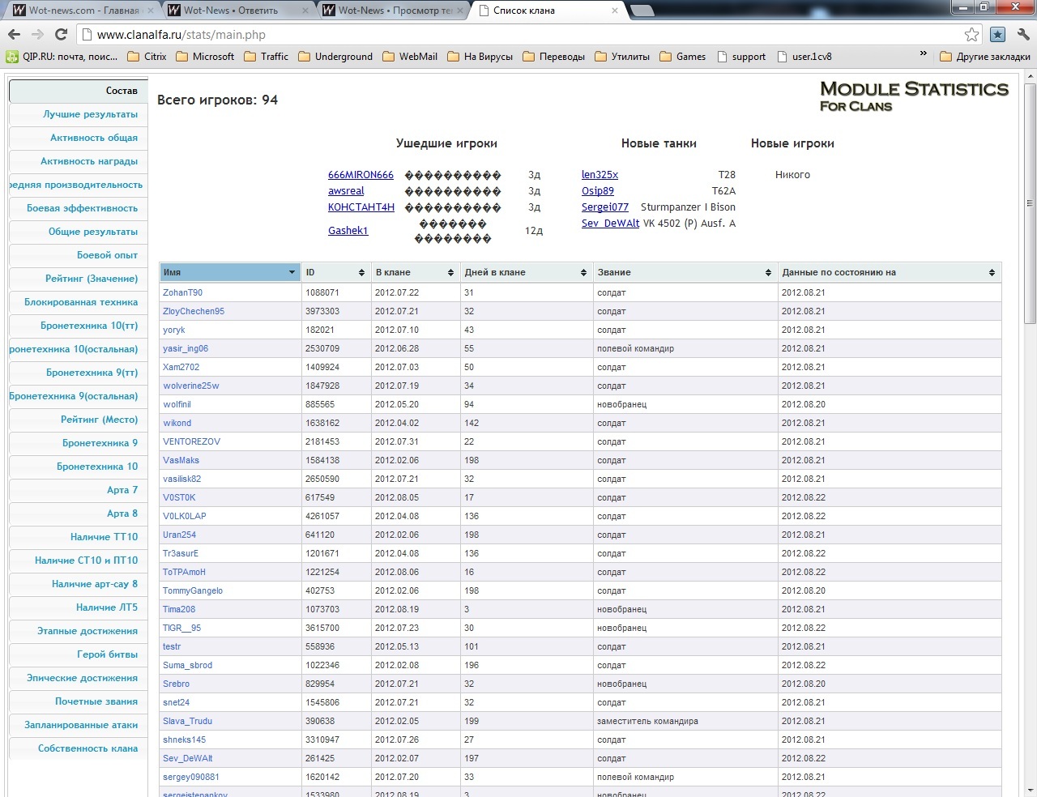Open Games bookmarks folder
Viewport: 1037px width, 797px height.
click(682, 57)
